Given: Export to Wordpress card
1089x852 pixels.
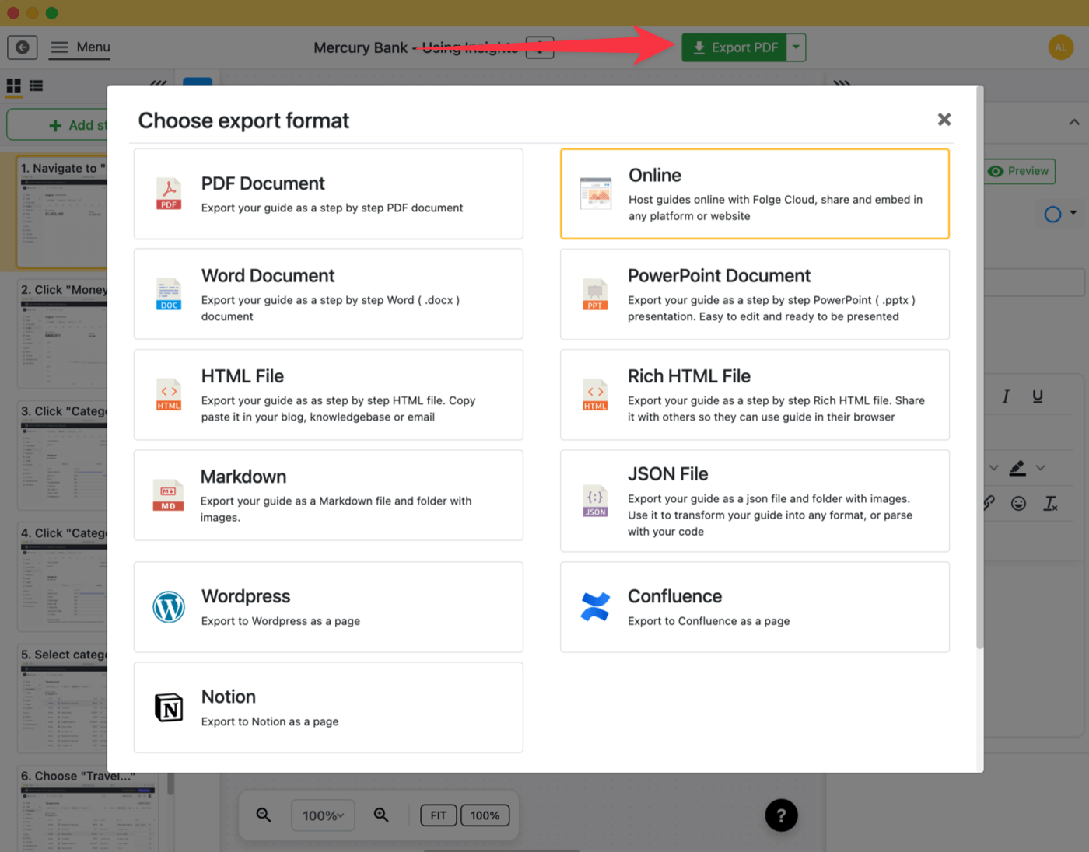Looking at the screenshot, I should coord(328,607).
